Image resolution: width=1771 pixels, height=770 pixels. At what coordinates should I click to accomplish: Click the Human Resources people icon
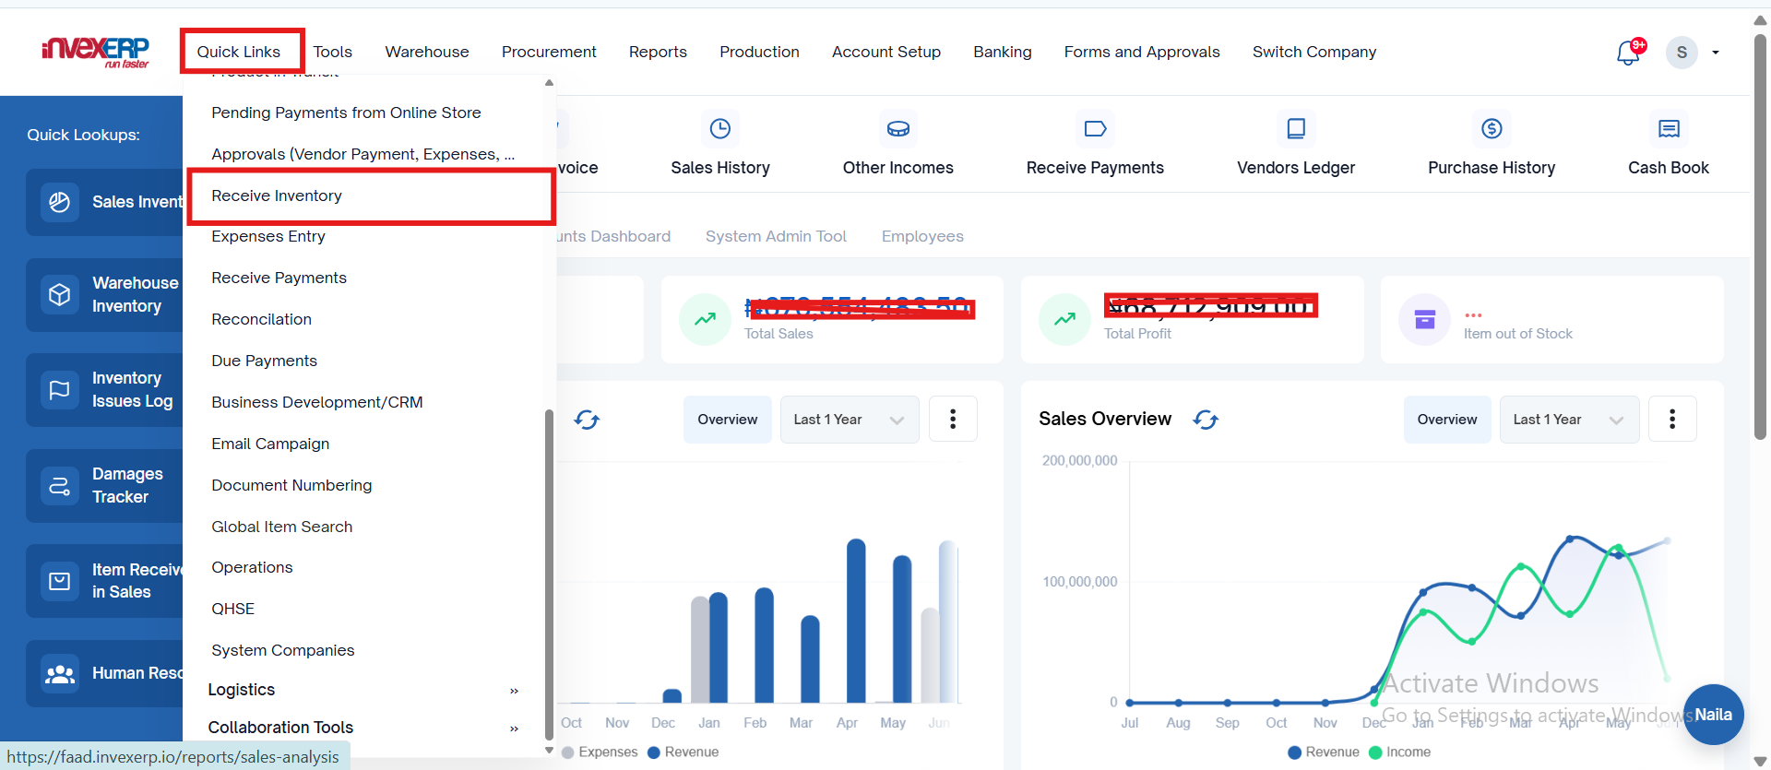click(x=60, y=673)
